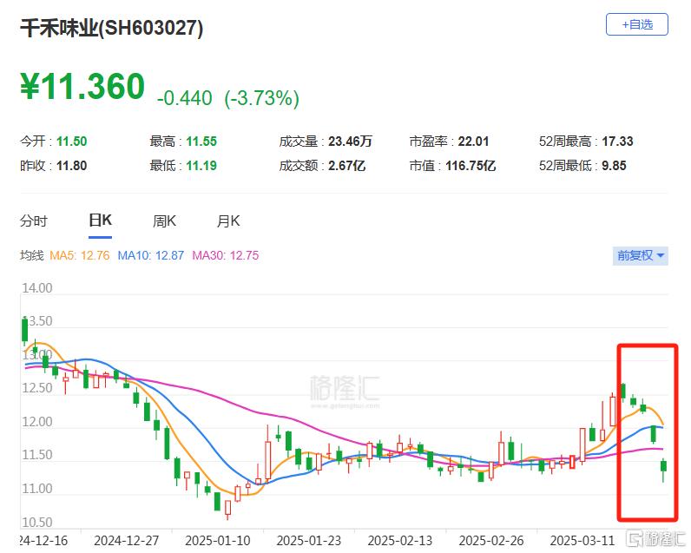
Task: Click the 最高 value 11.55
Action: click(201, 142)
